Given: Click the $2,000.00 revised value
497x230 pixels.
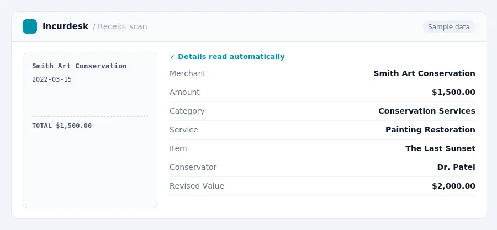Looking at the screenshot, I should 453,186.
